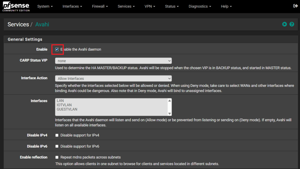Open the VPN menu
Viewport: 300px width, 169px height.
(150, 6)
